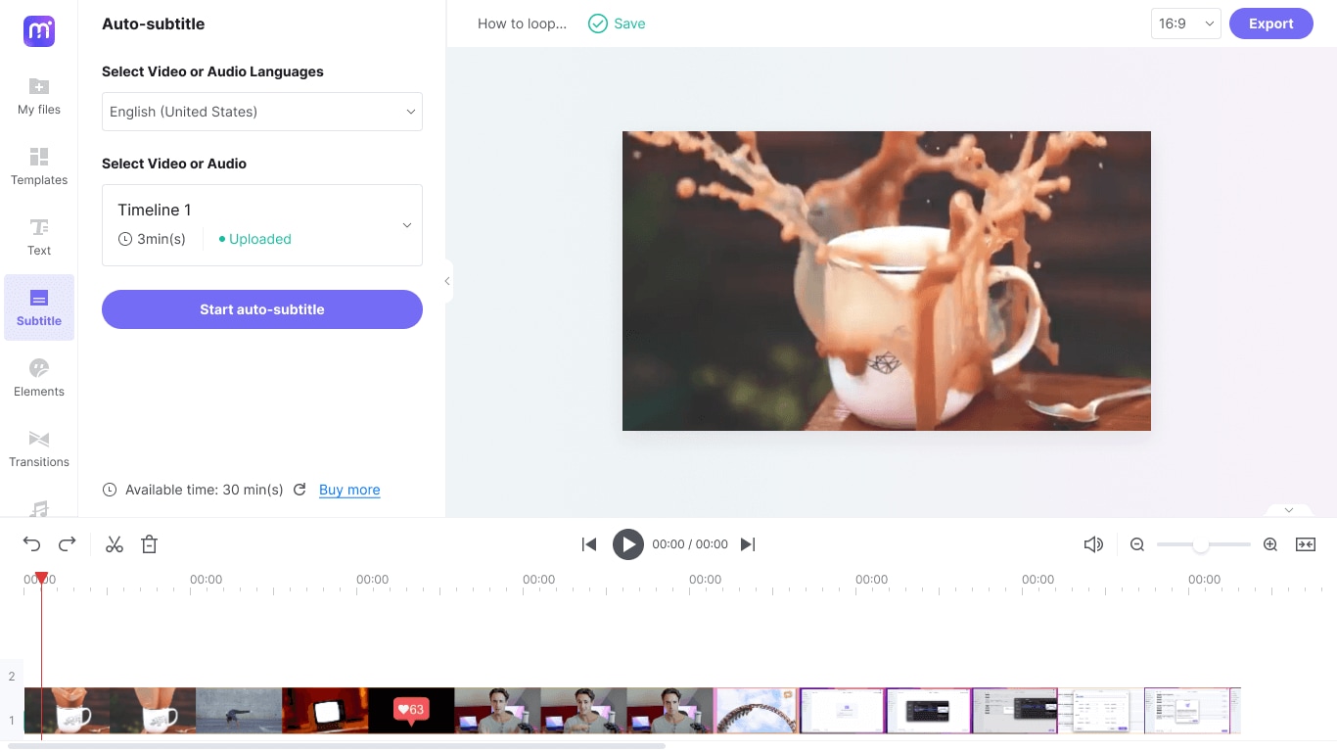Click the horizontal timeline scrollbar

337,746
